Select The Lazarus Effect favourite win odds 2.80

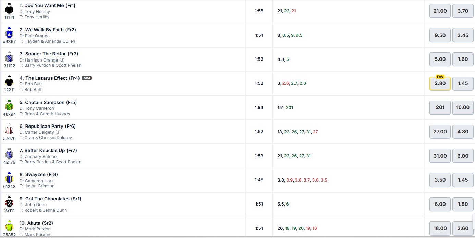(x=440, y=84)
